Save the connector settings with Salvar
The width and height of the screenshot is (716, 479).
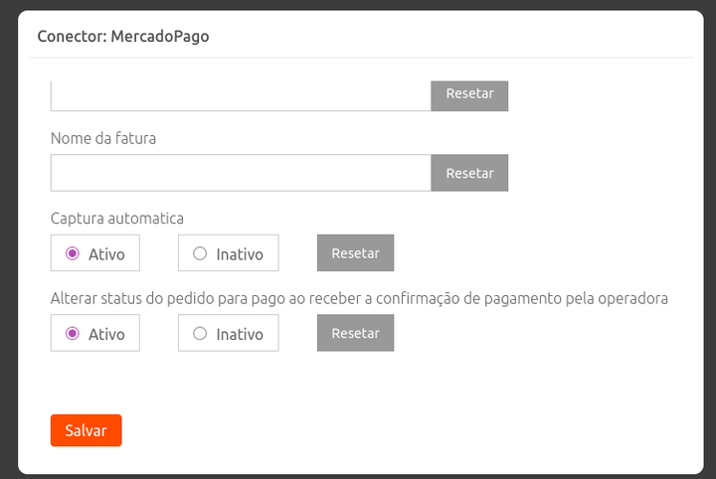click(x=86, y=430)
